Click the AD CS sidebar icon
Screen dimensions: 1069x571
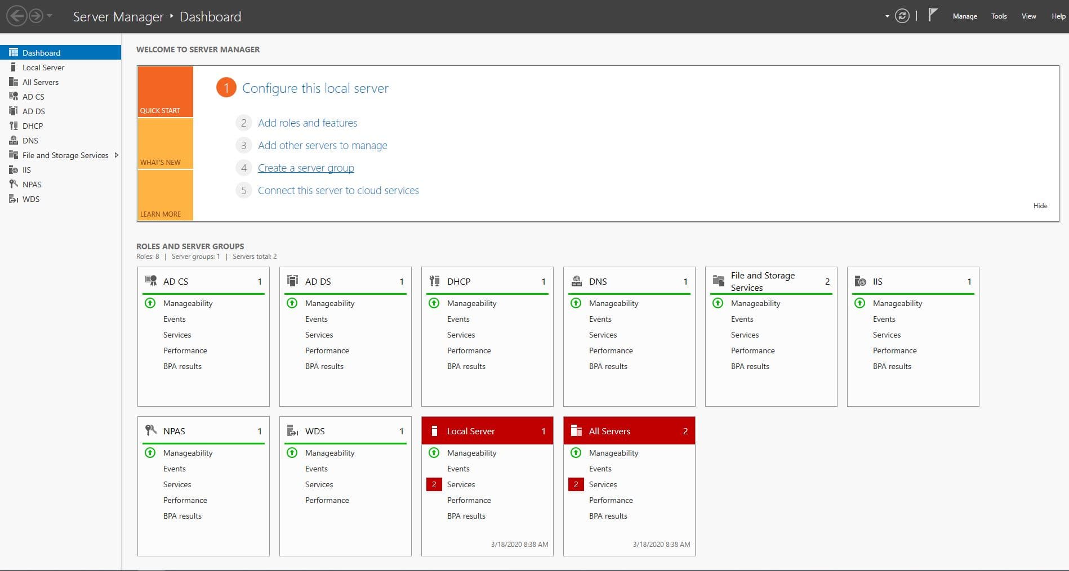tap(14, 96)
